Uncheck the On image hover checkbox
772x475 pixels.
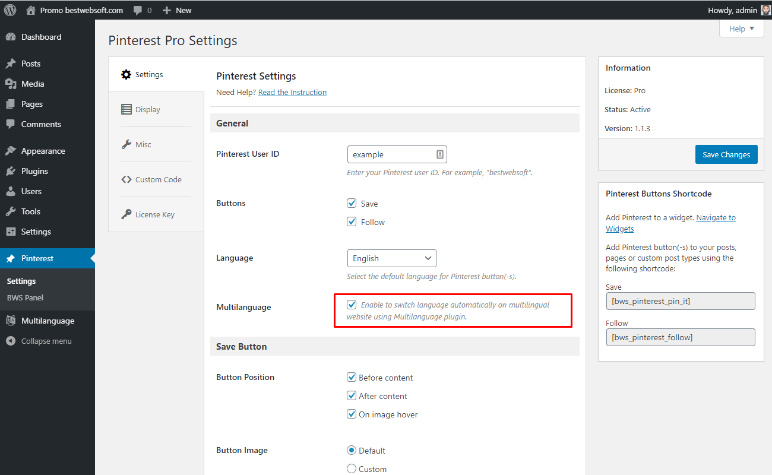(x=352, y=414)
